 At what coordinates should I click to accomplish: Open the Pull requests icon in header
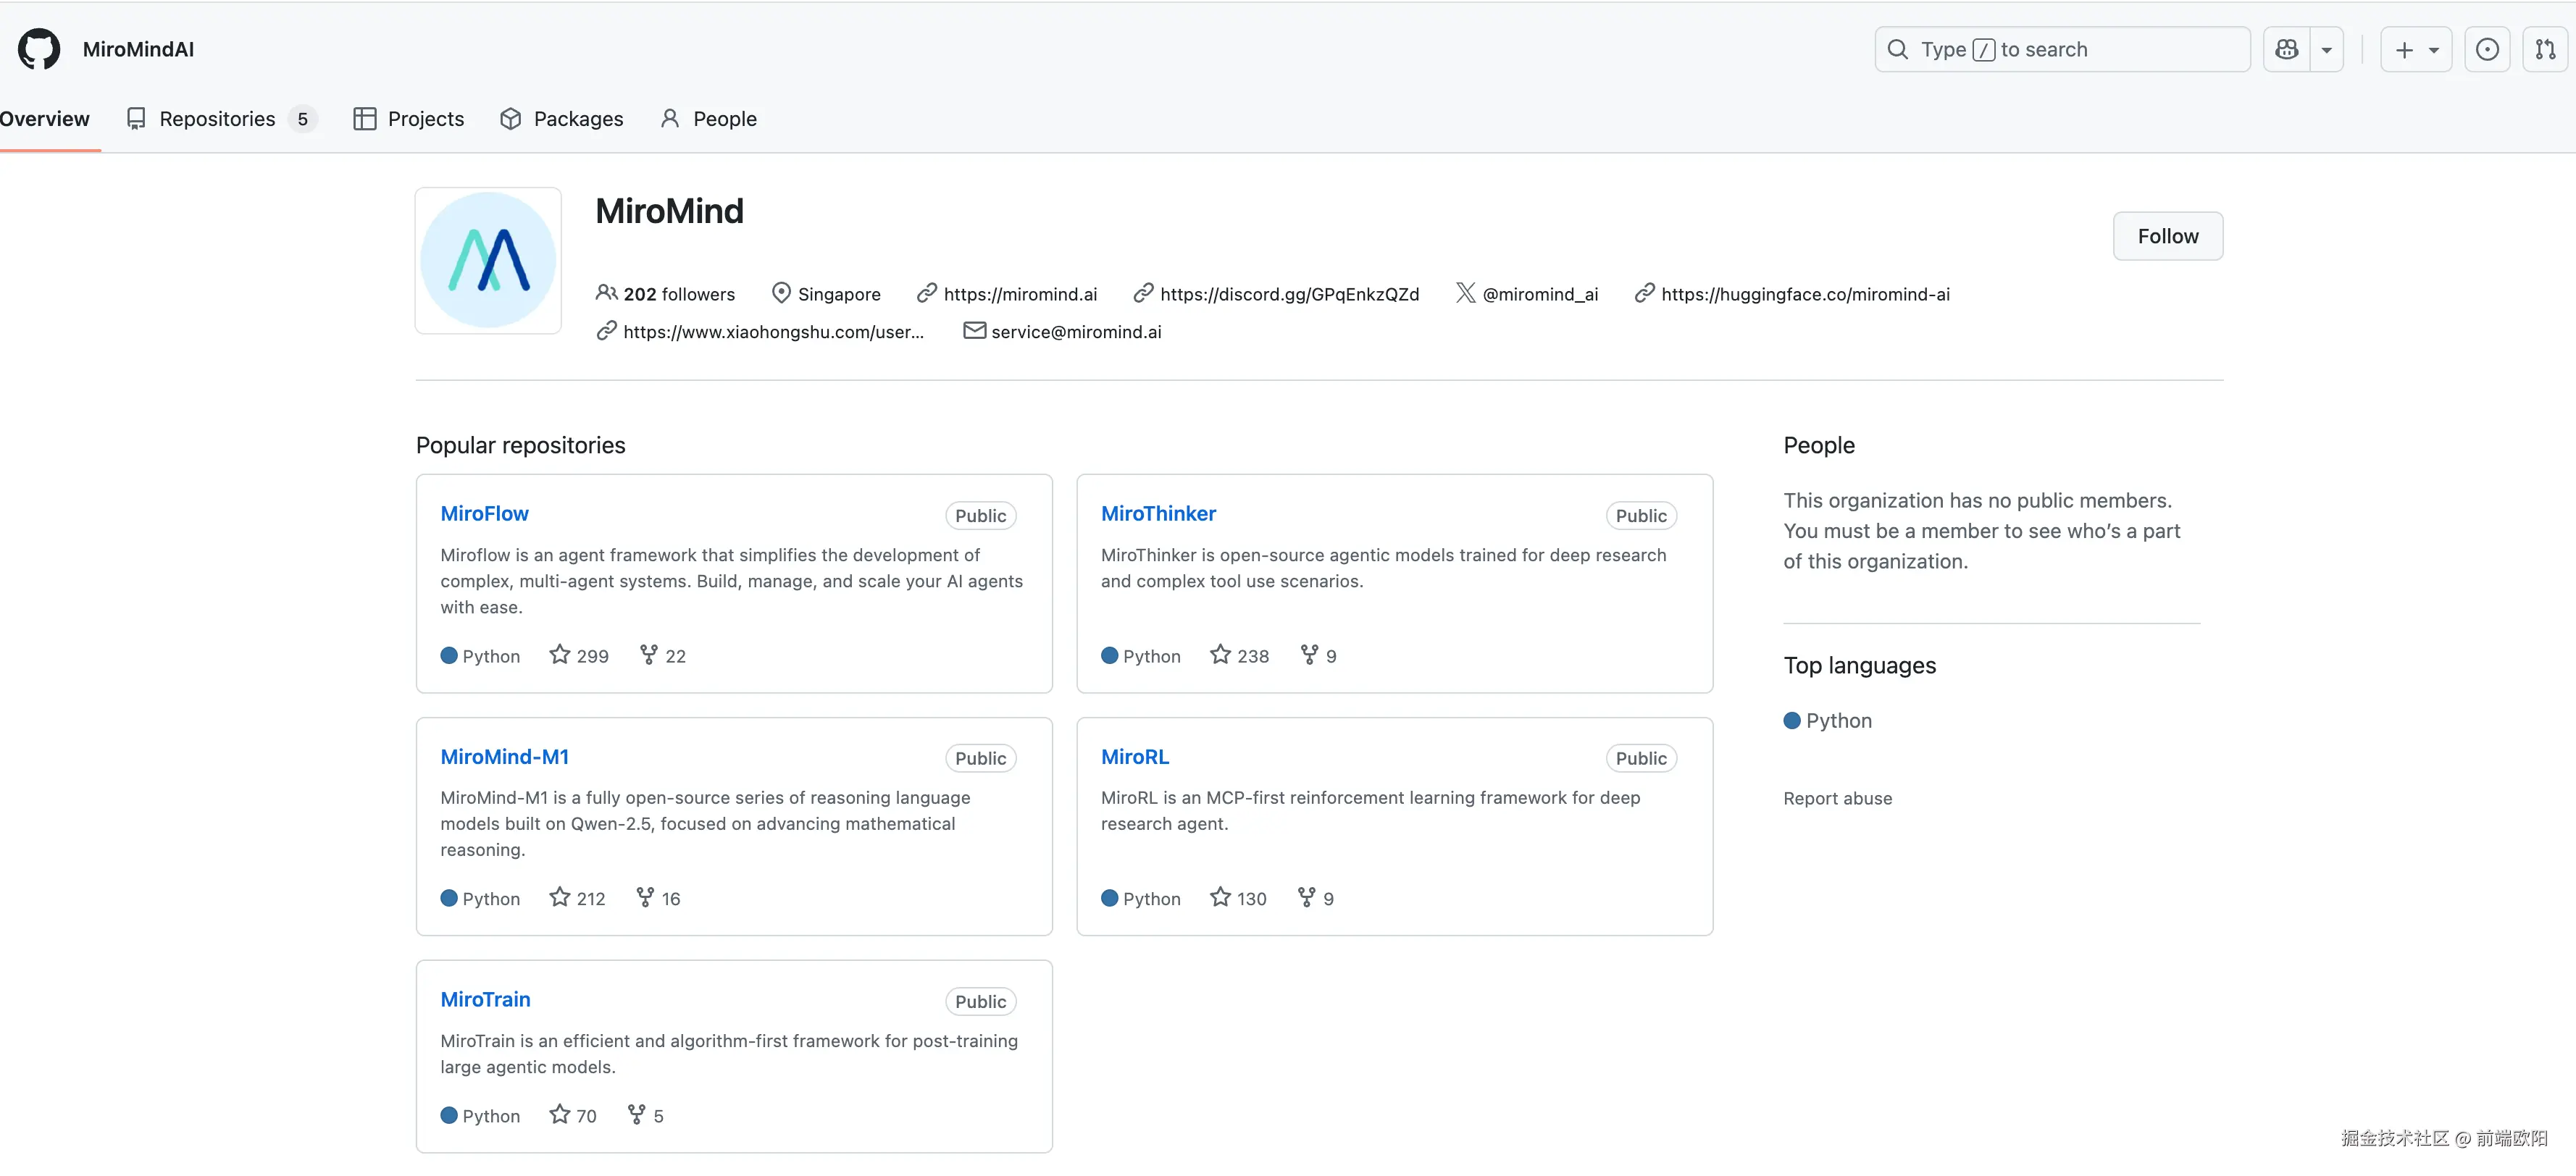tap(2545, 49)
